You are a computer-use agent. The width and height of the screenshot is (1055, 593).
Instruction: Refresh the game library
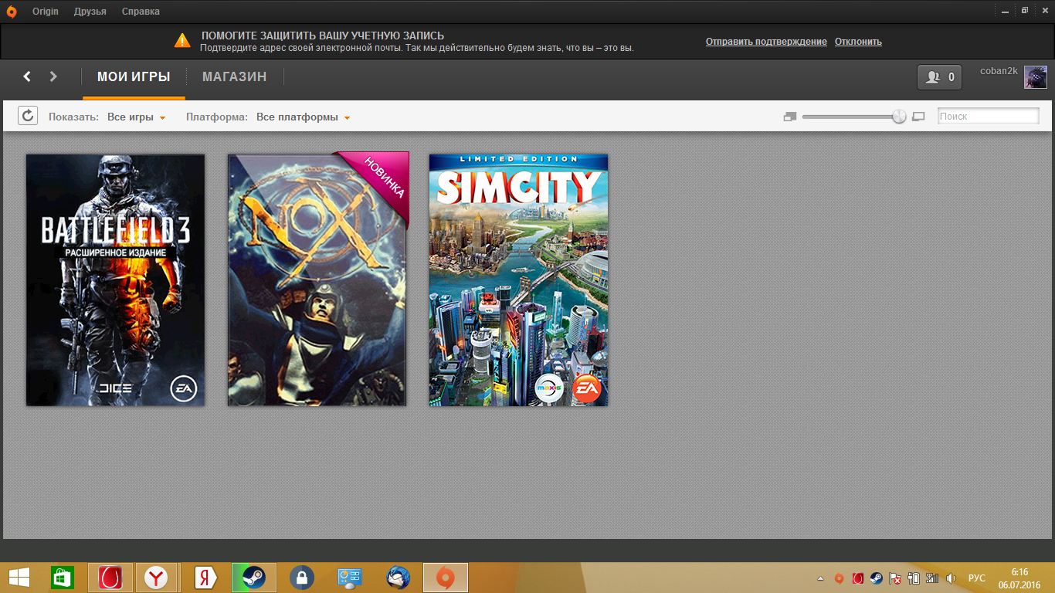tap(27, 116)
